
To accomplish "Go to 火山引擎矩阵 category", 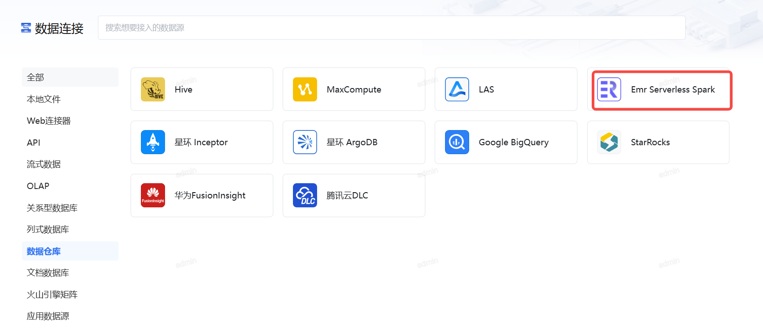I will click(x=52, y=294).
